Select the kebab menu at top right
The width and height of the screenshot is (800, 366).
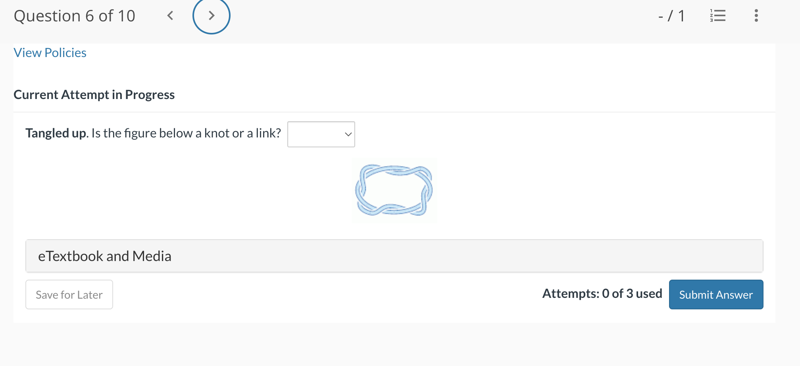coord(756,16)
